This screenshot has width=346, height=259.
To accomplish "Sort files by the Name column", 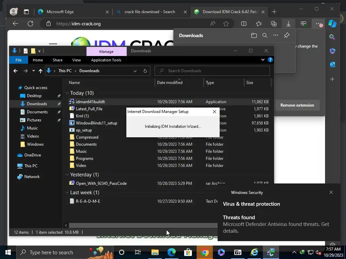I will pyautogui.click(x=74, y=83).
